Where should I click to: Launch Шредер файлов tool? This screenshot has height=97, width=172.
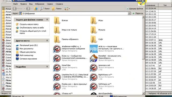pyautogui.click(x=135, y=9)
